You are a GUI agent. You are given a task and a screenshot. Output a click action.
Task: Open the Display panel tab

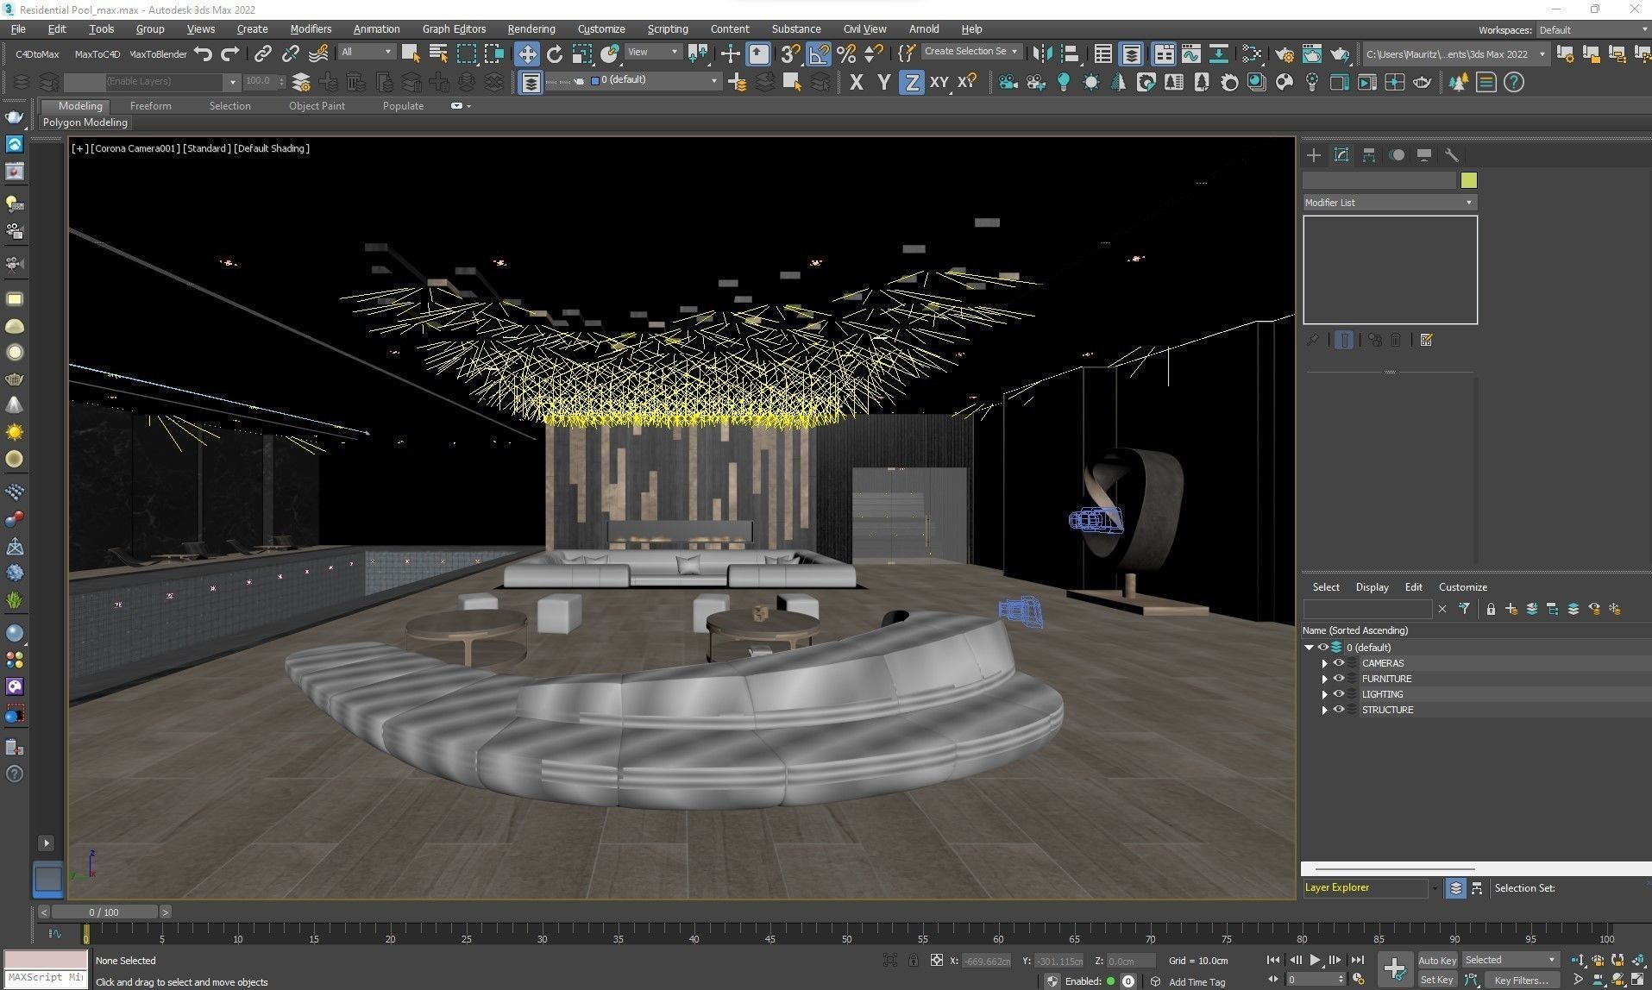[x=1424, y=155]
